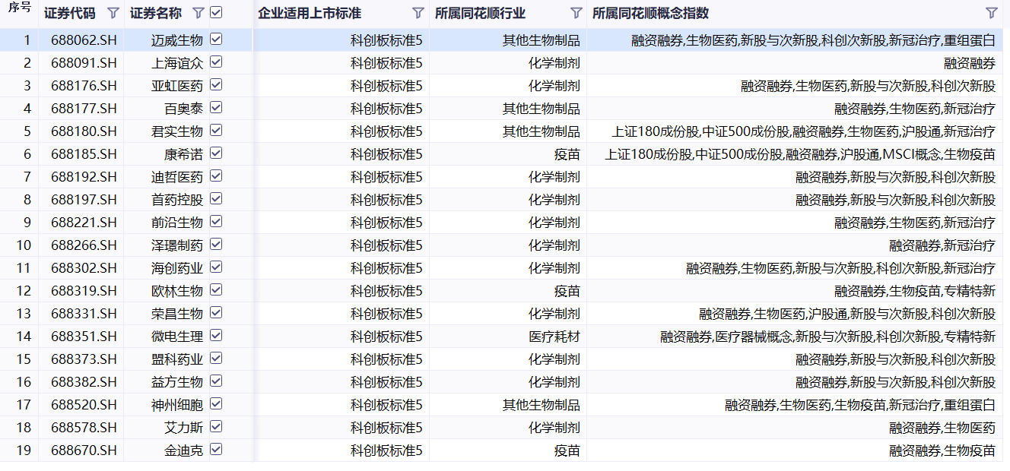Click the stock name 微电生理

coord(177,337)
